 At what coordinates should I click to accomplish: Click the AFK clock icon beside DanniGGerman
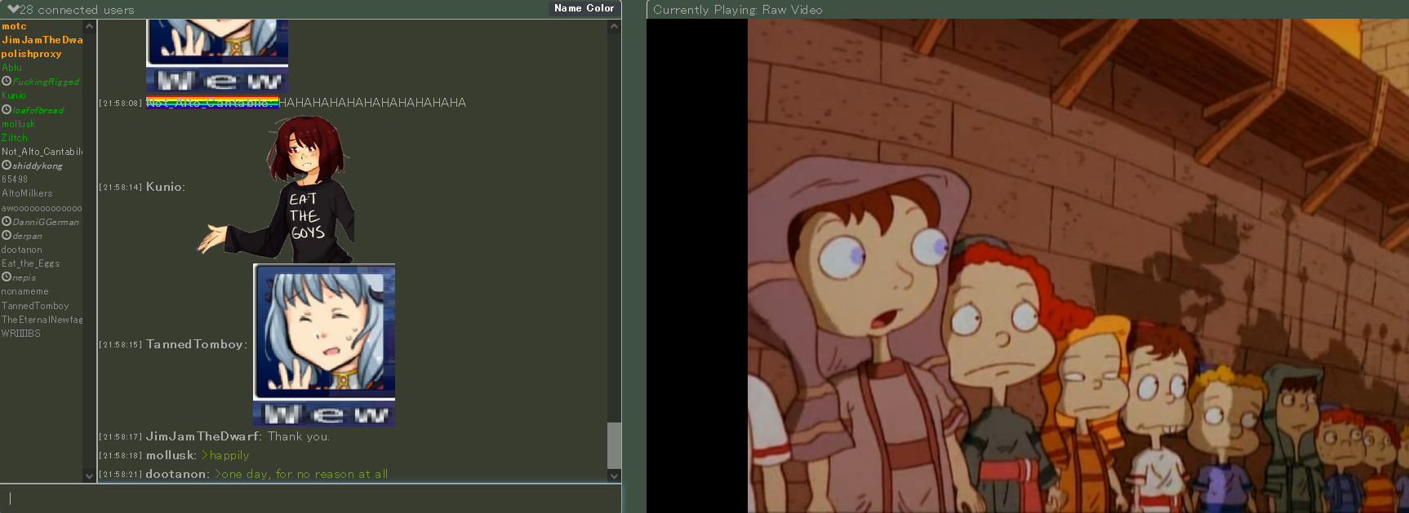pos(7,222)
